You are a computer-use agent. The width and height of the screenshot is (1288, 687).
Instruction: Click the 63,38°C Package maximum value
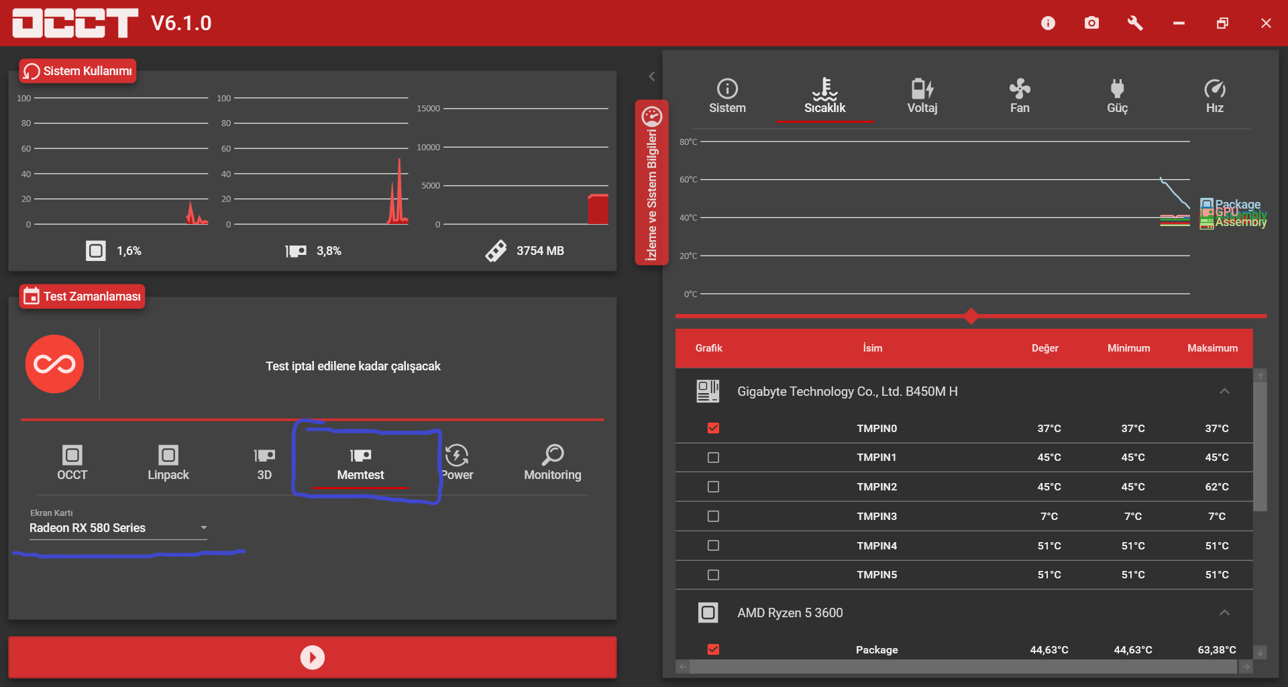(1217, 649)
